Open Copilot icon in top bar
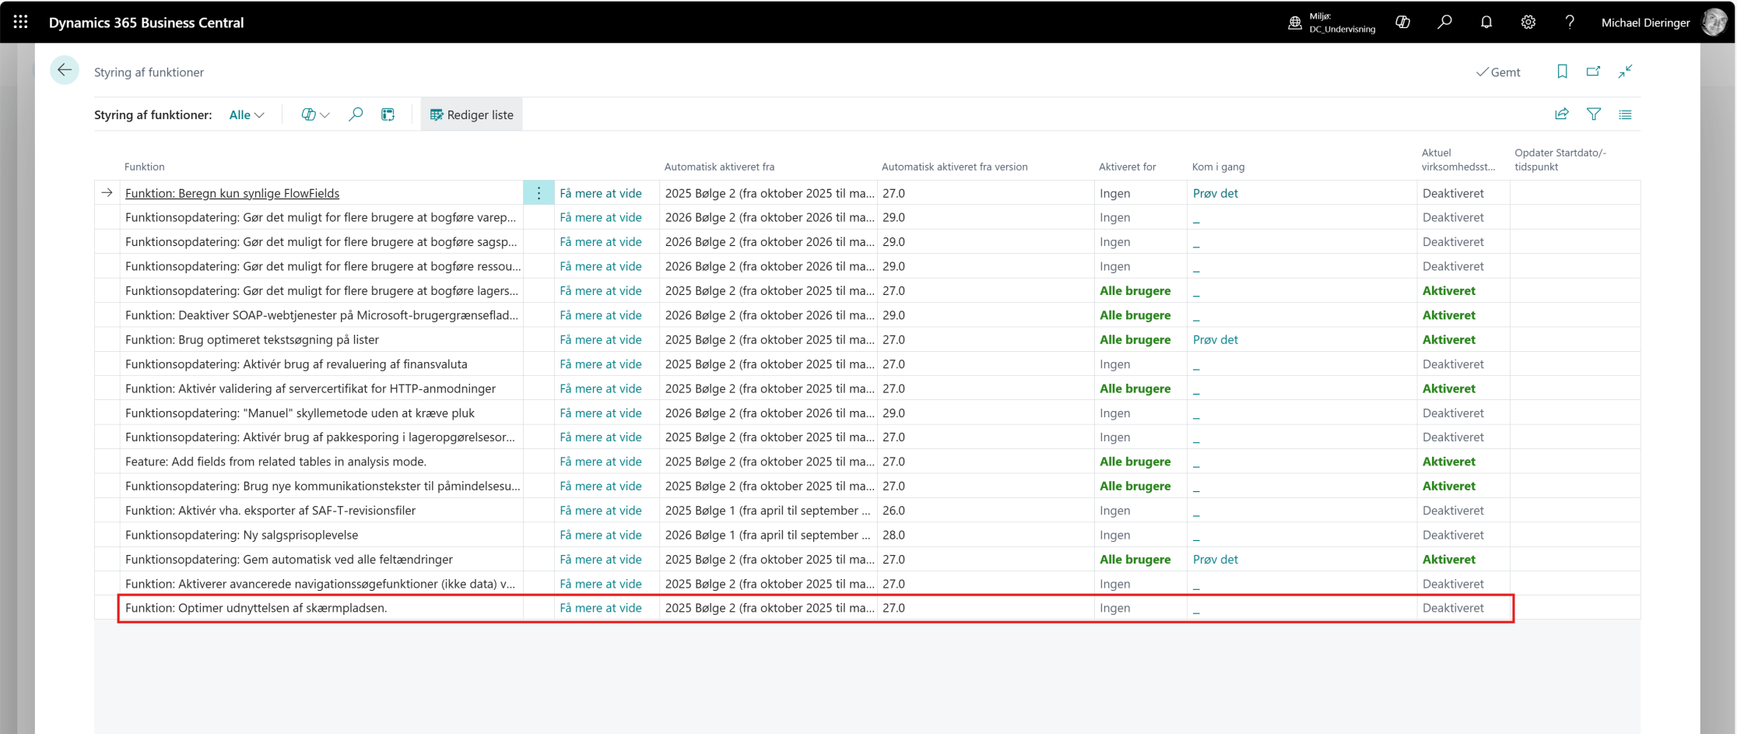Image resolution: width=1737 pixels, height=734 pixels. tap(1402, 23)
